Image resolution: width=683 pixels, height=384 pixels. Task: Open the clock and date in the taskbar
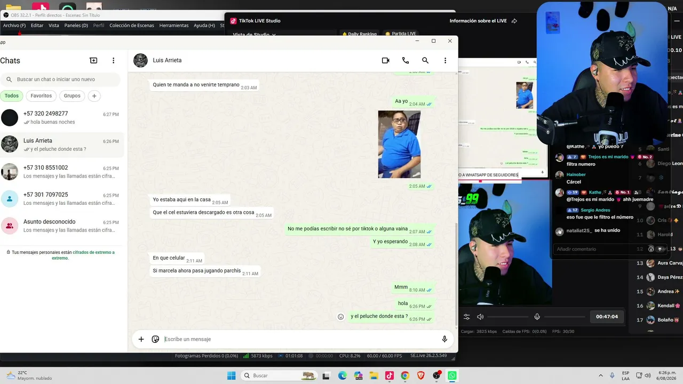665,375
